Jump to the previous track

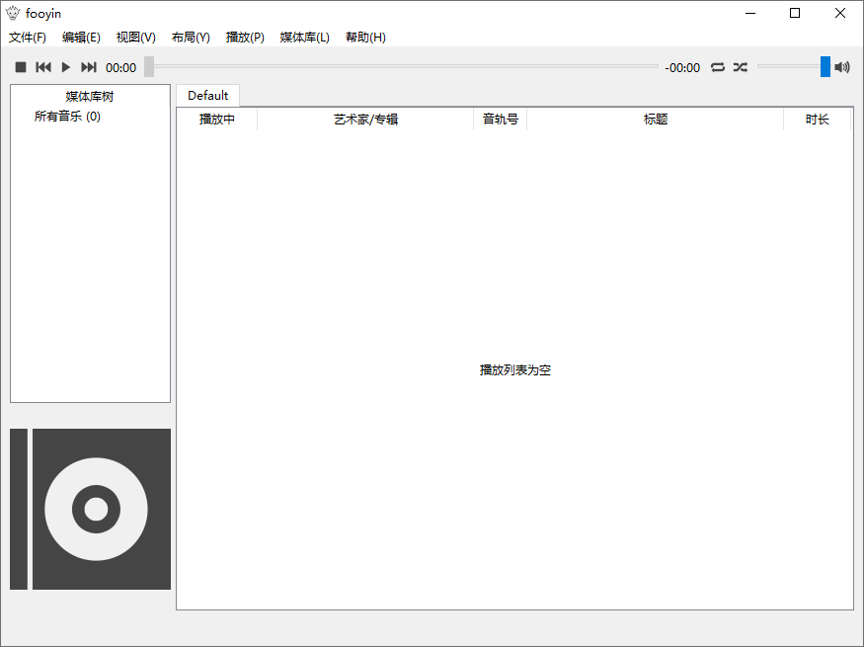pos(42,67)
